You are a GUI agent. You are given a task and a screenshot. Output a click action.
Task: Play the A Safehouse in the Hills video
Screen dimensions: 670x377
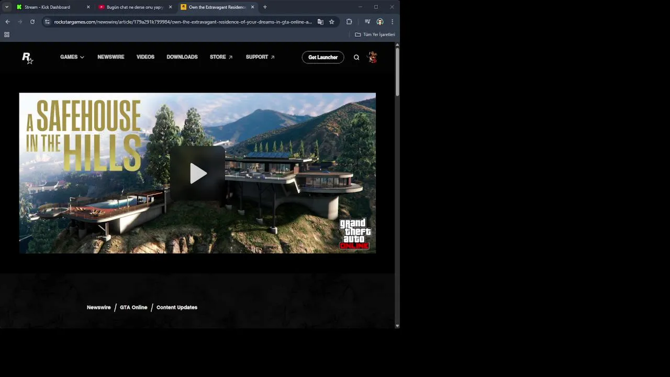pyautogui.click(x=197, y=173)
